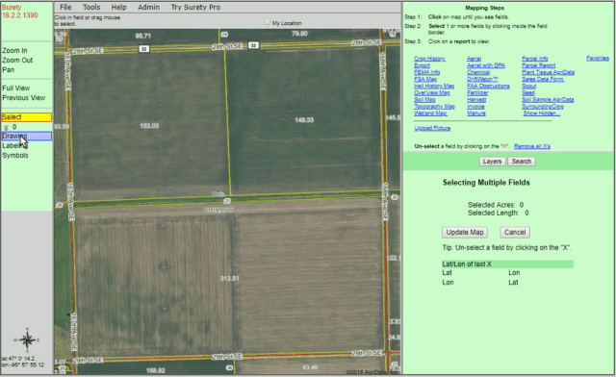Switch to Full View
Image resolution: width=616 pixels, height=377 pixels.
click(x=16, y=88)
